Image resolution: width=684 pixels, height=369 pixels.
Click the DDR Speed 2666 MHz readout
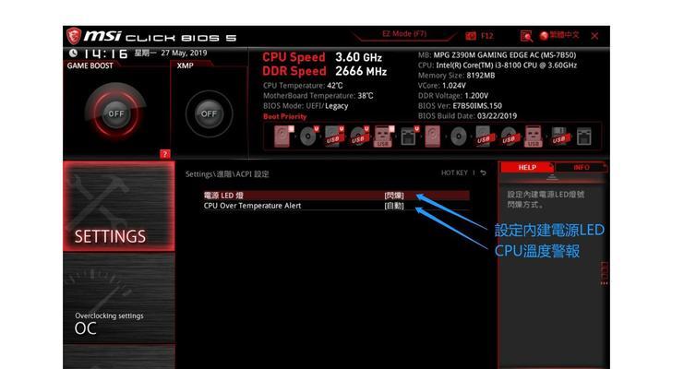[x=325, y=71]
